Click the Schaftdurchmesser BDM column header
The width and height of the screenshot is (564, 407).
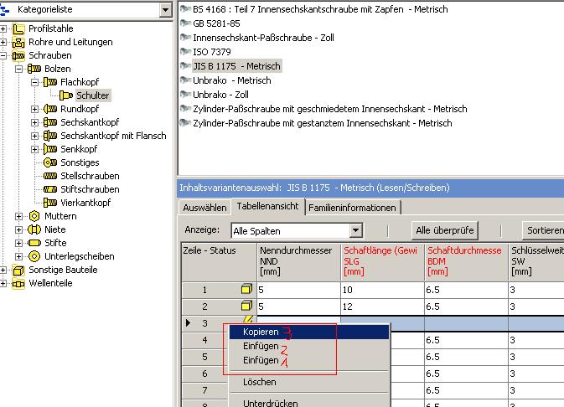pos(466,261)
